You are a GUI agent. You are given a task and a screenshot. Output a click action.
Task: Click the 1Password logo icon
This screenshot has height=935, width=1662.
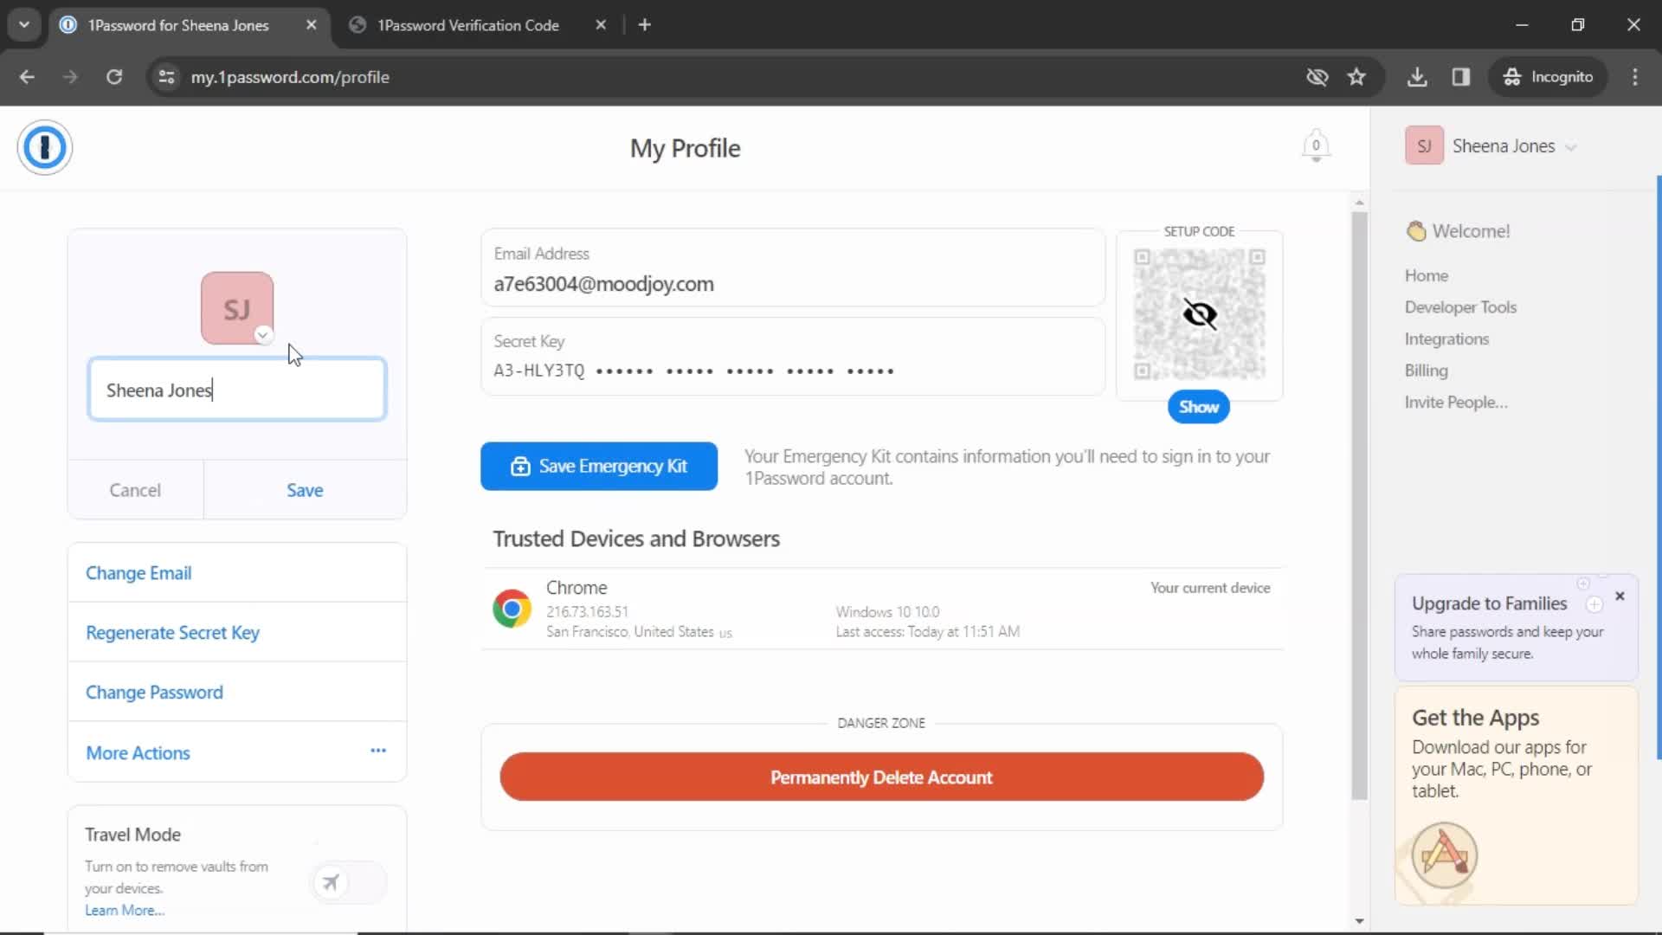pos(44,146)
